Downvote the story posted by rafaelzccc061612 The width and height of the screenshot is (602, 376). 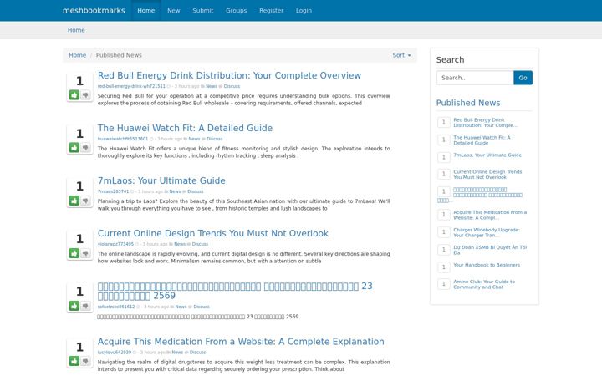85,306
